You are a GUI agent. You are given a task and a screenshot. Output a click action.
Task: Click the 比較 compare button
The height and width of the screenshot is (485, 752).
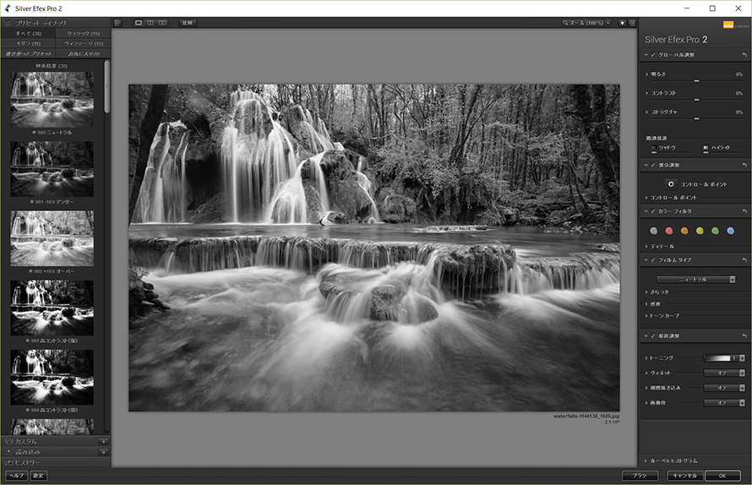click(188, 23)
